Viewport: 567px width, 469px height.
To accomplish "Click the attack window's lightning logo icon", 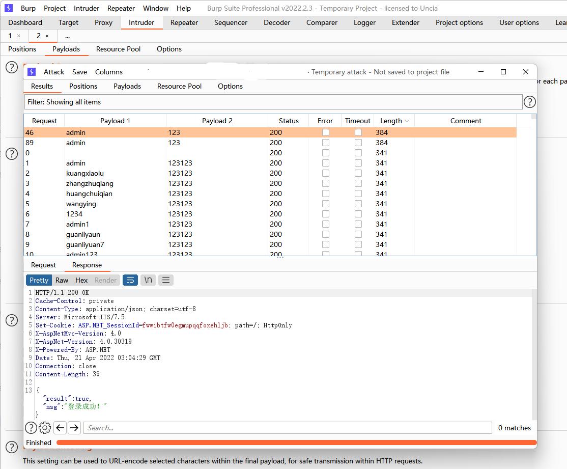I will pos(32,72).
